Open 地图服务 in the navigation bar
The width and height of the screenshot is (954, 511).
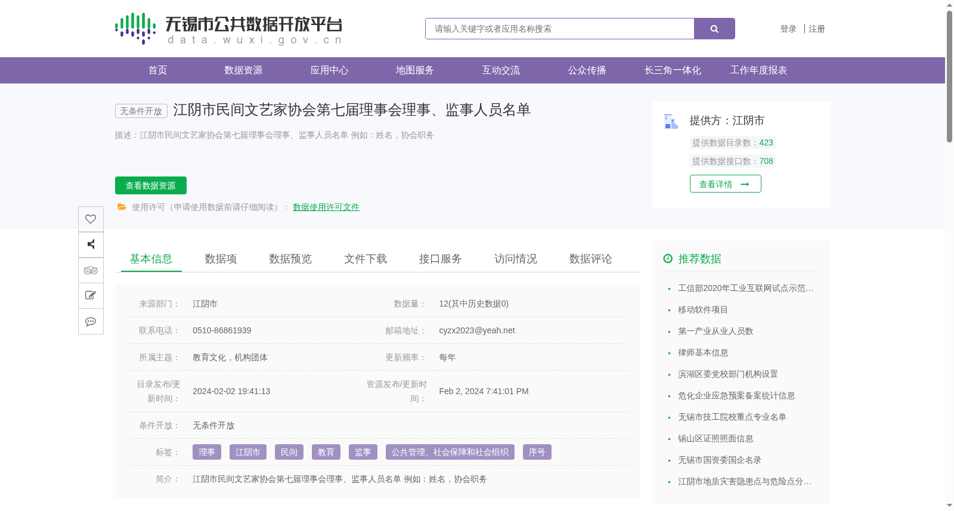pos(415,70)
